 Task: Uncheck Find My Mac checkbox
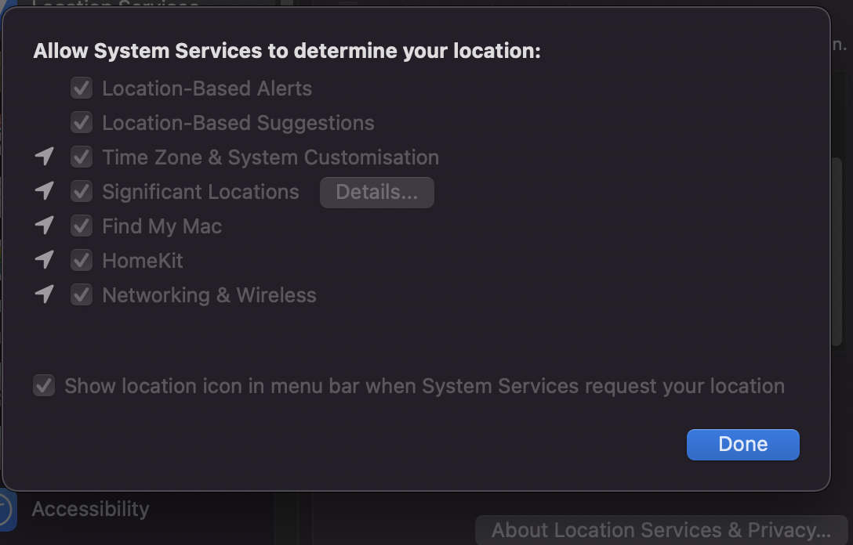82,226
